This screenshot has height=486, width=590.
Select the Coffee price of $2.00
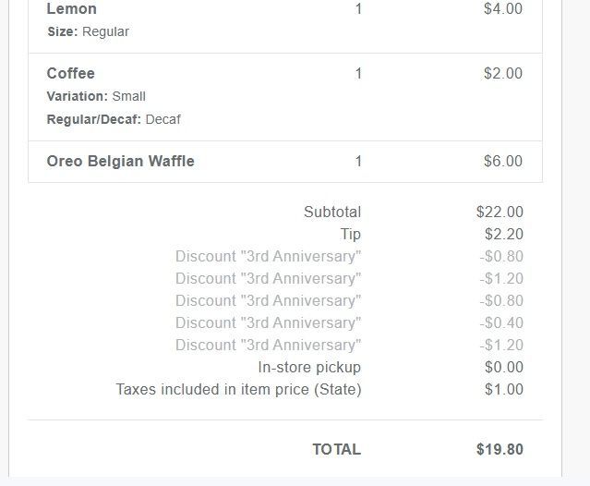[x=502, y=74]
